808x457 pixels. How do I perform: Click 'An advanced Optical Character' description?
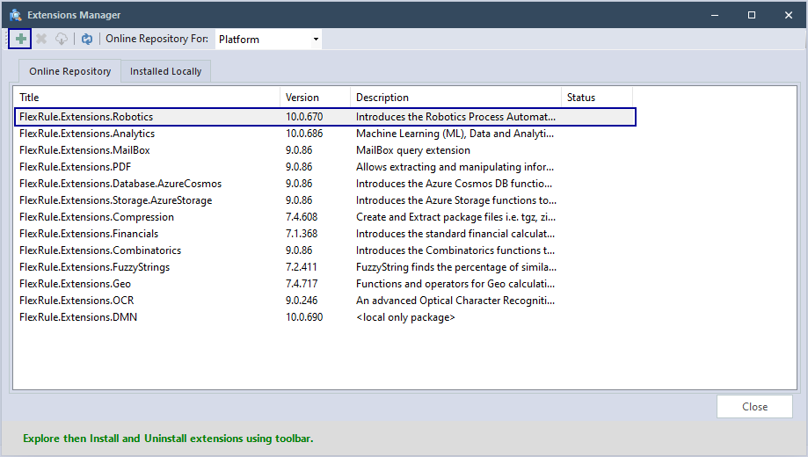[455, 301]
